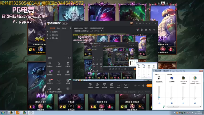The image size is (204, 115).
Task: Click the share icon in header
Action: 155,30
